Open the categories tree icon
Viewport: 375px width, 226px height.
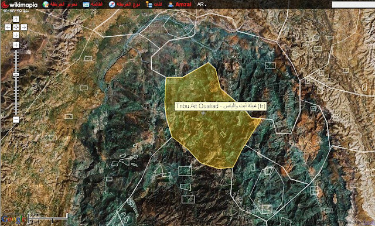click(x=149, y=5)
